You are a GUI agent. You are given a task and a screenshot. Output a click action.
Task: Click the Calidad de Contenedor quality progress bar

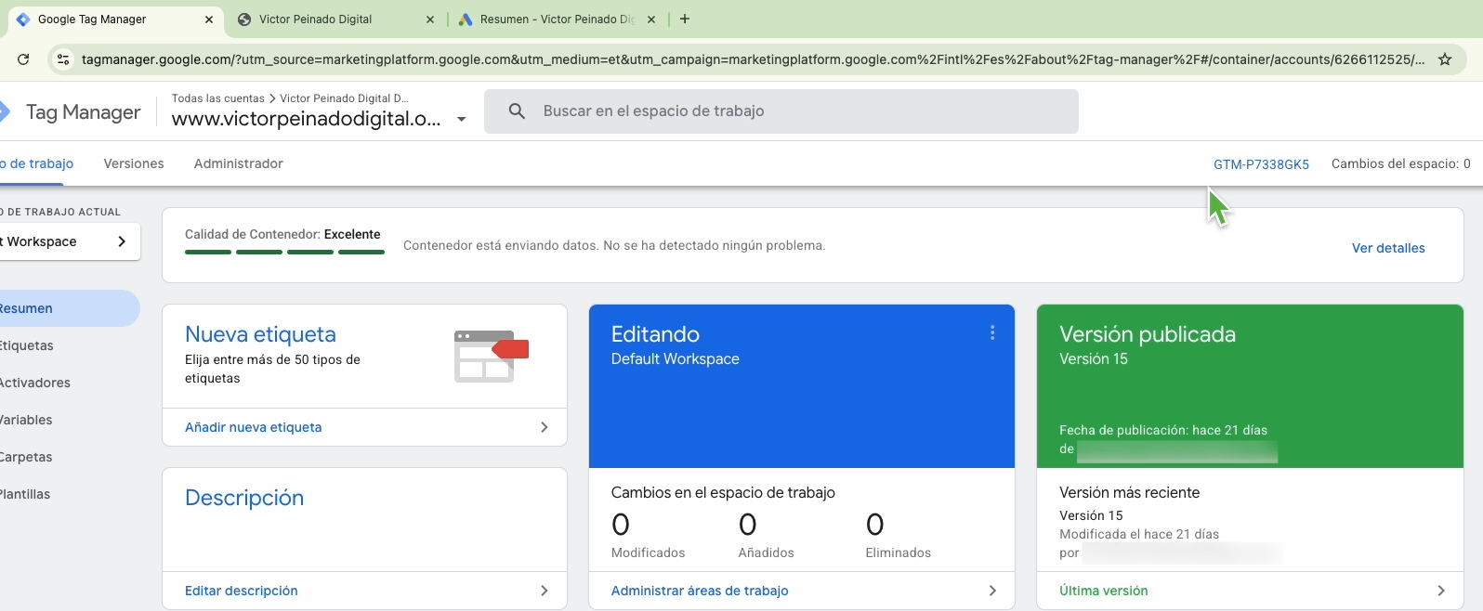(284, 252)
